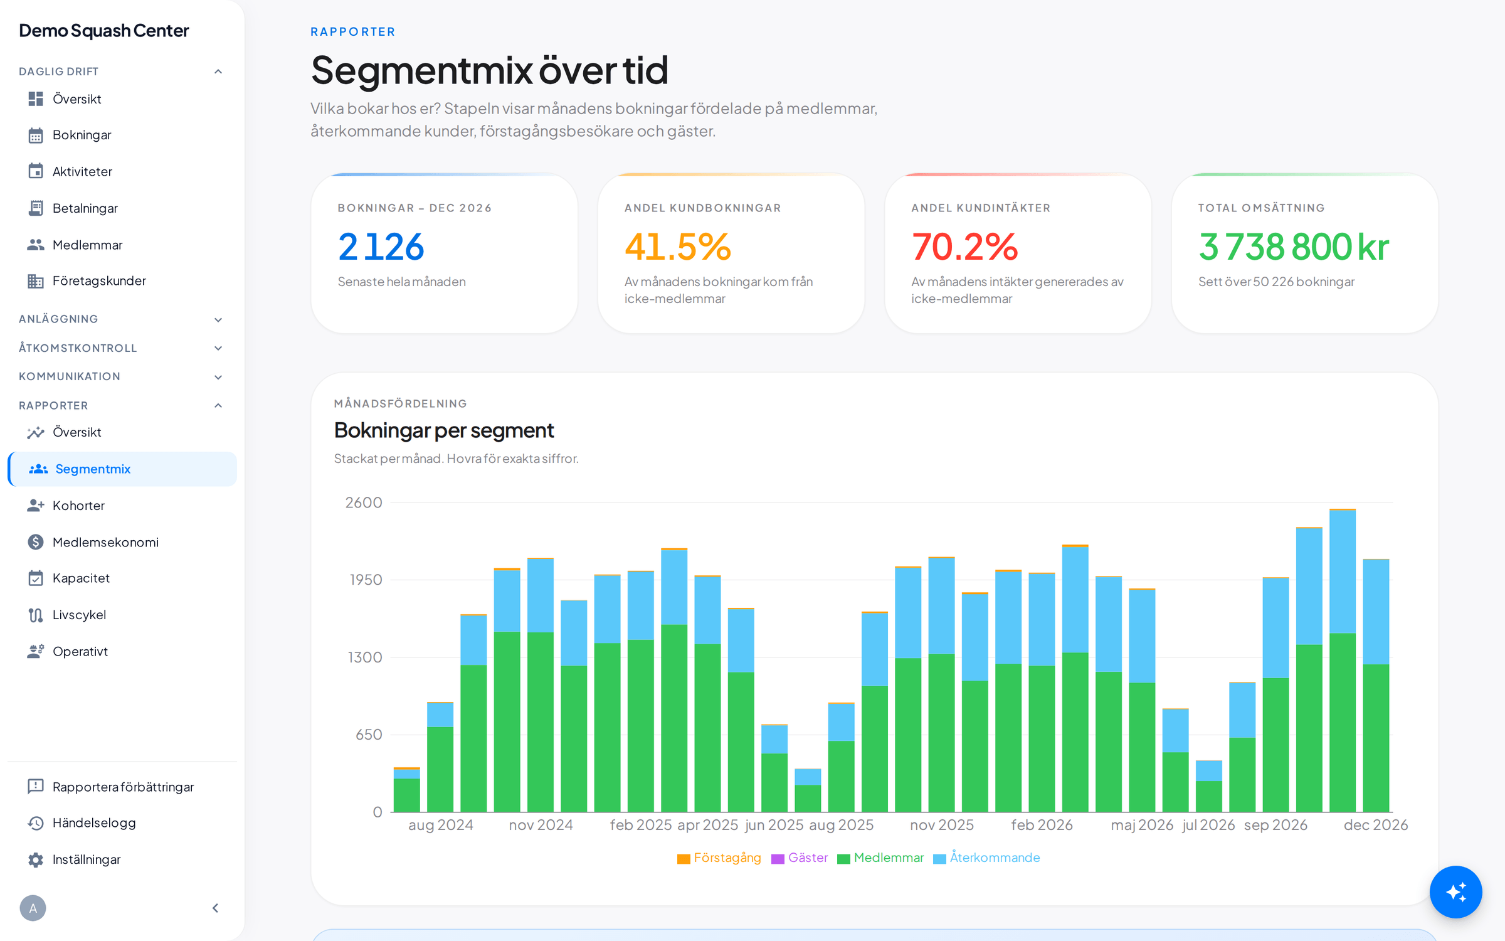Click the Aktiviteter calendar icon
1505x941 pixels.
(36, 171)
